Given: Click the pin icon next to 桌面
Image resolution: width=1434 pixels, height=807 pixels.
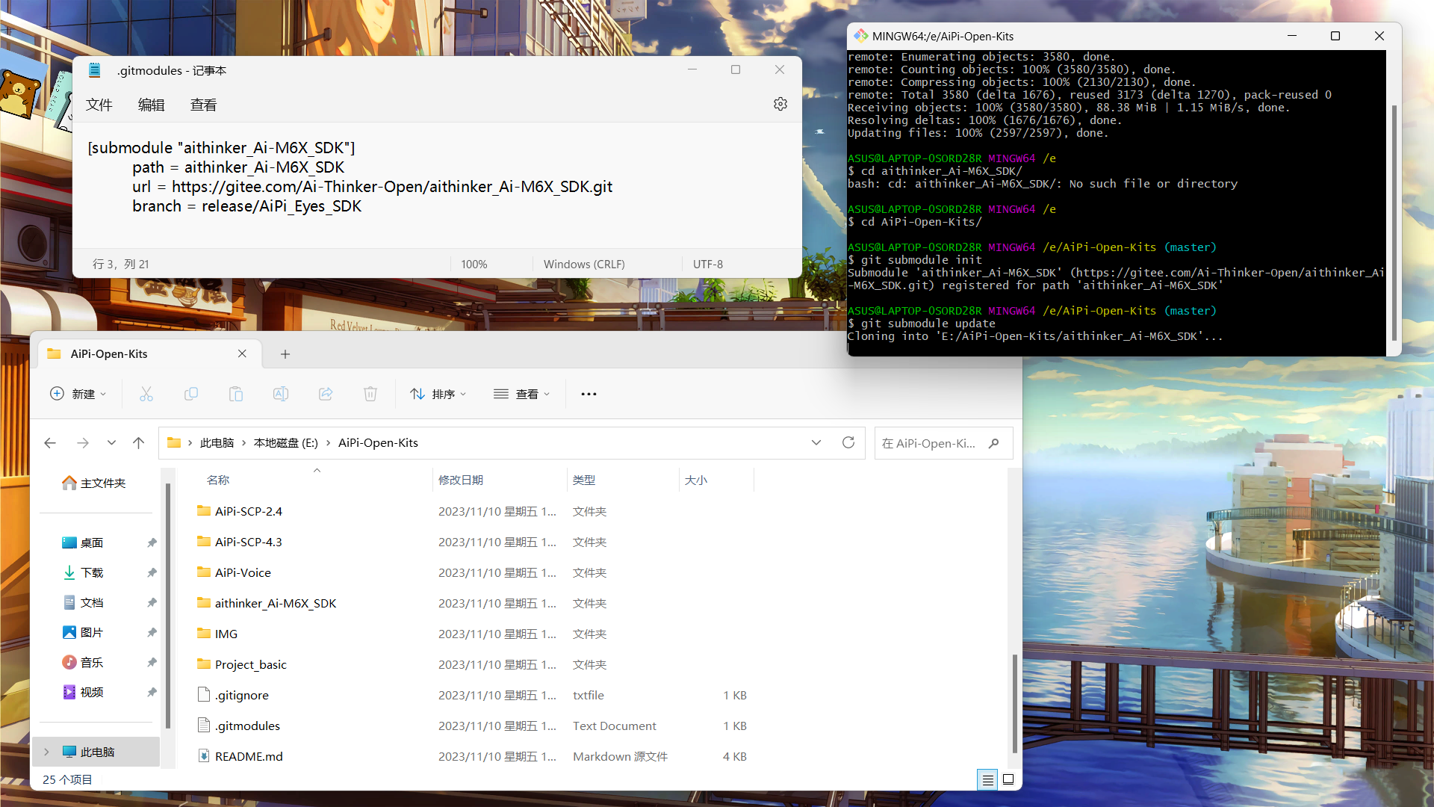Looking at the screenshot, I should click(152, 542).
